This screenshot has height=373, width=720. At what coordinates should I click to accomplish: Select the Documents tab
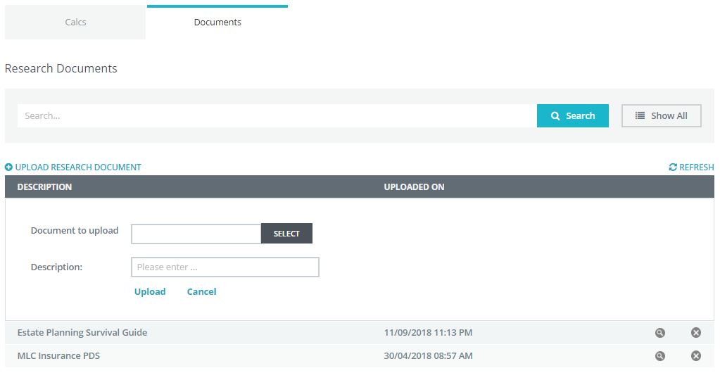click(217, 23)
